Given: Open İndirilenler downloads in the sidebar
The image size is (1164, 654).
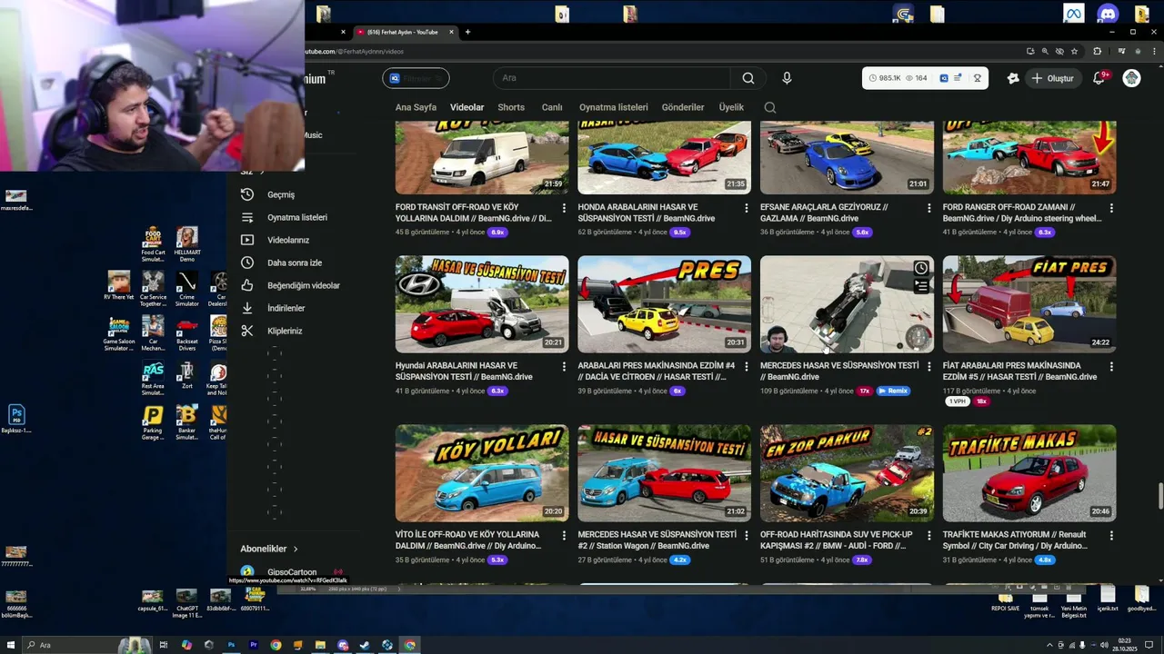Looking at the screenshot, I should pyautogui.click(x=286, y=308).
